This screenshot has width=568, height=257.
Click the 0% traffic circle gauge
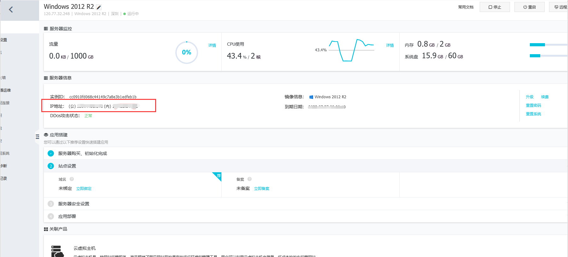(x=186, y=52)
